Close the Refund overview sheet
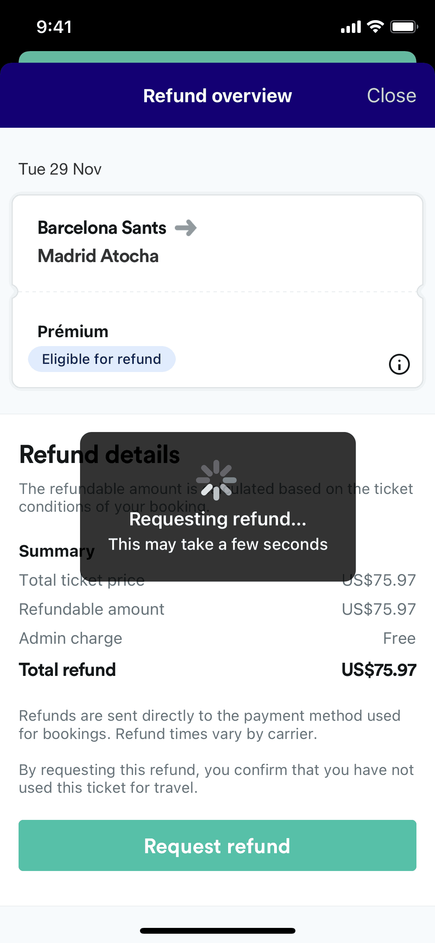 click(391, 96)
